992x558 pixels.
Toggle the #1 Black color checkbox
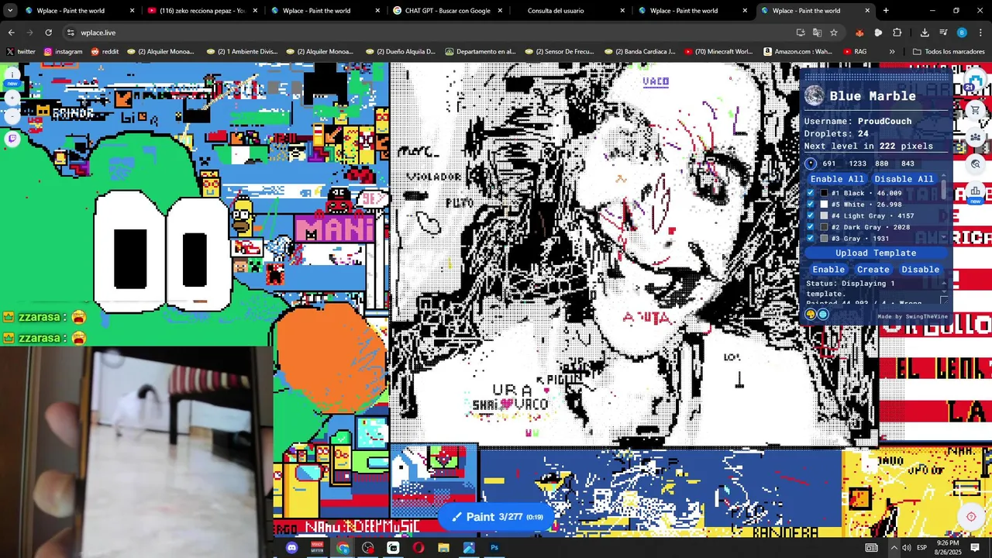[x=811, y=193]
